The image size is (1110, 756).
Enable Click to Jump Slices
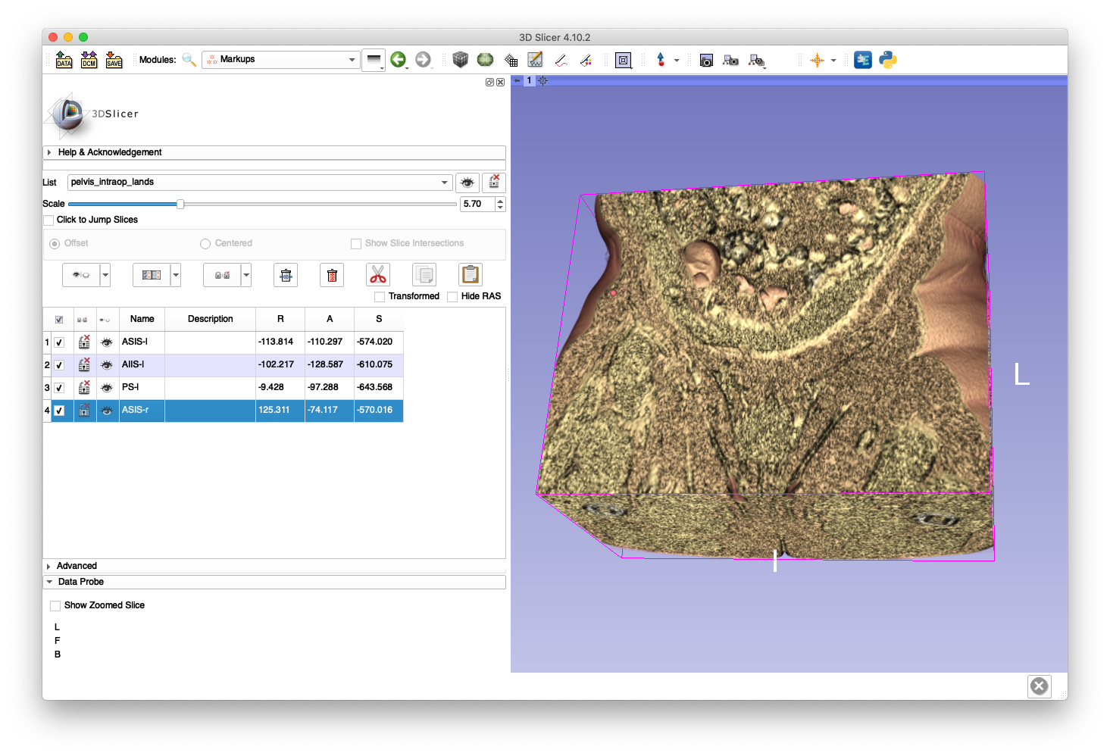click(x=49, y=220)
